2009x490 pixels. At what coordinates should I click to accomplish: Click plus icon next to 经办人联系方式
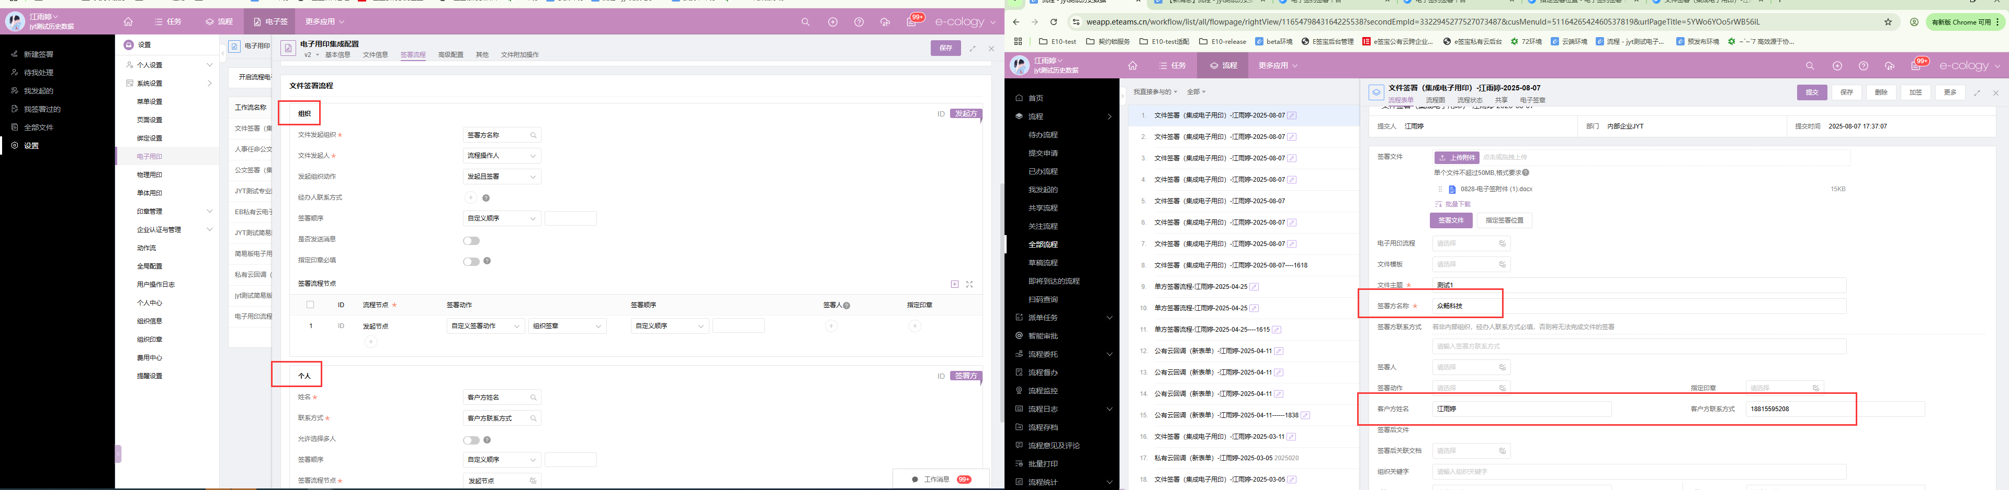(471, 198)
